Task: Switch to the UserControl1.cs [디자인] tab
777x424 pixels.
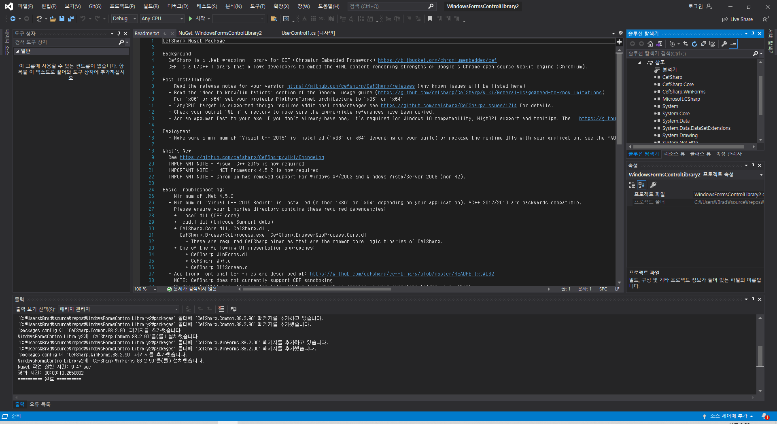Action: click(x=308, y=33)
